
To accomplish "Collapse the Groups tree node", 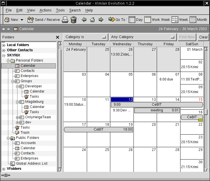I will [13, 81].
